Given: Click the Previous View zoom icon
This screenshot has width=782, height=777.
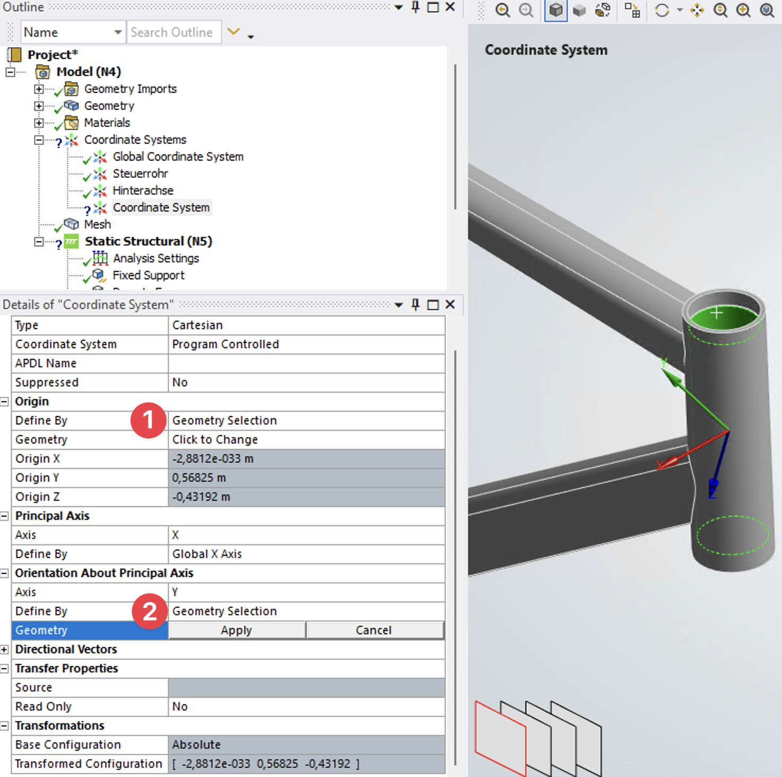Looking at the screenshot, I should tap(502, 10).
